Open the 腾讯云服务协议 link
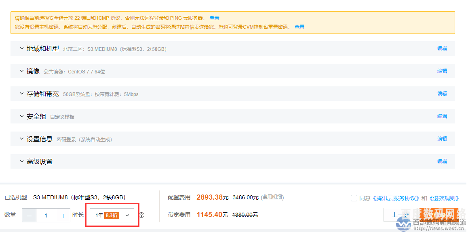468x232 pixels. (396, 198)
